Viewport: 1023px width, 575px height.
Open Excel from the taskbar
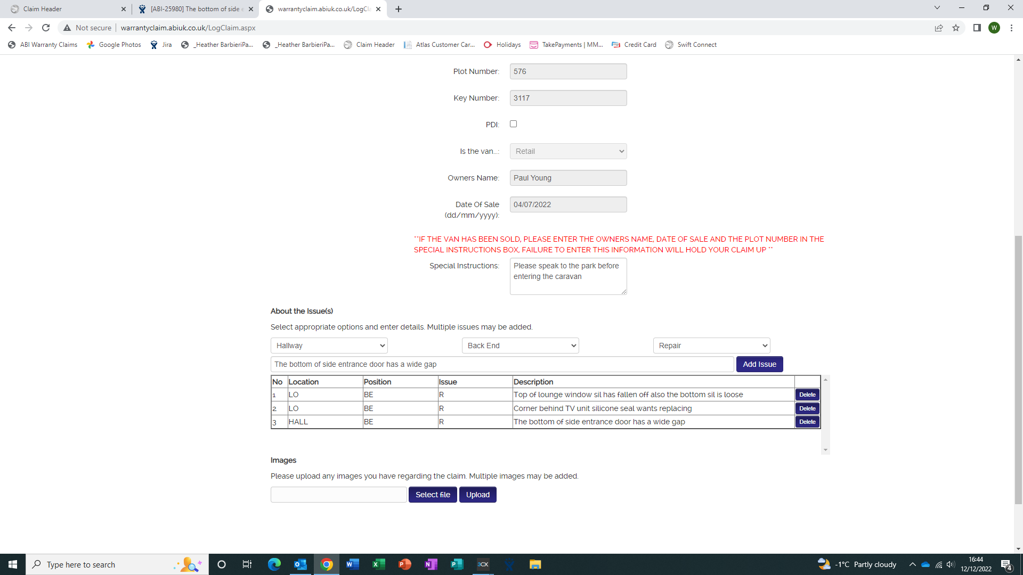[378, 564]
